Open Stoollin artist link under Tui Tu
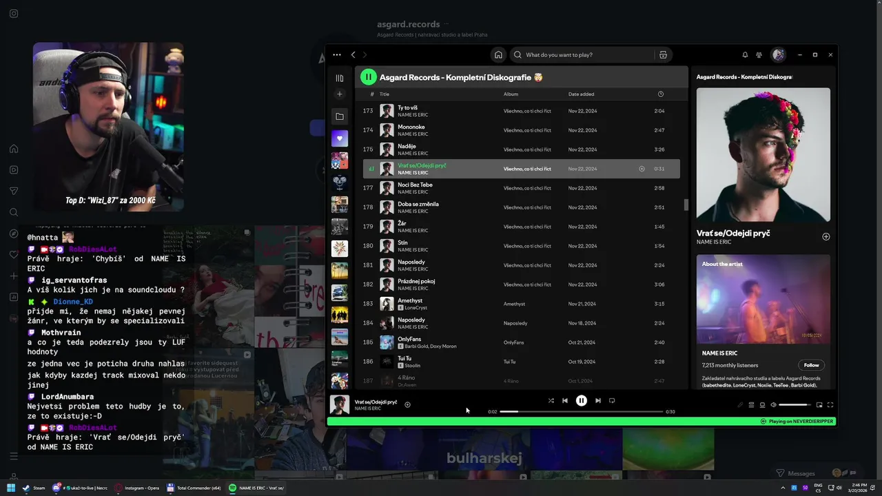The width and height of the screenshot is (882, 496). 412,366
